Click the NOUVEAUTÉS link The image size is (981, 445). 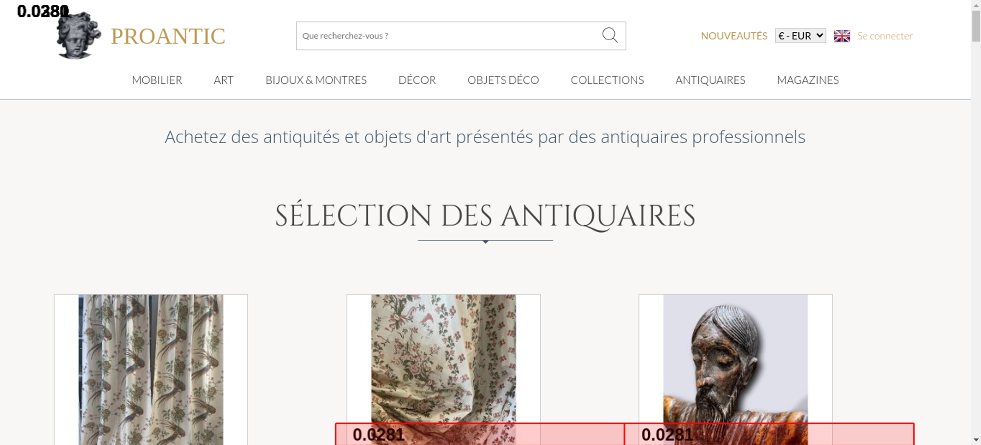[x=734, y=36]
